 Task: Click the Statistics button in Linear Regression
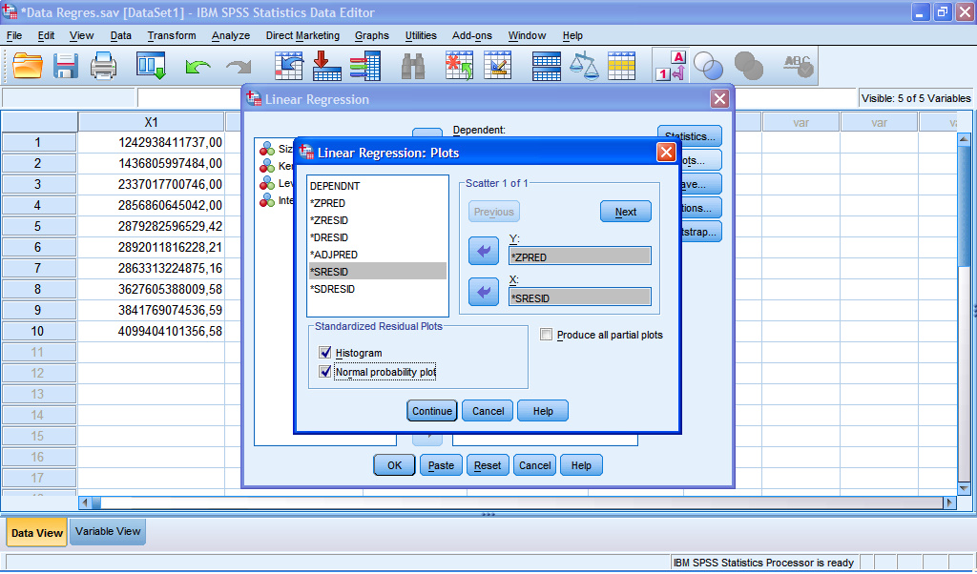[x=689, y=135]
